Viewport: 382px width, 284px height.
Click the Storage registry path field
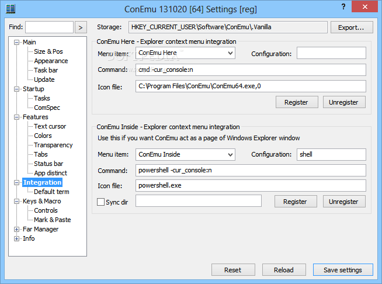tap(228, 27)
